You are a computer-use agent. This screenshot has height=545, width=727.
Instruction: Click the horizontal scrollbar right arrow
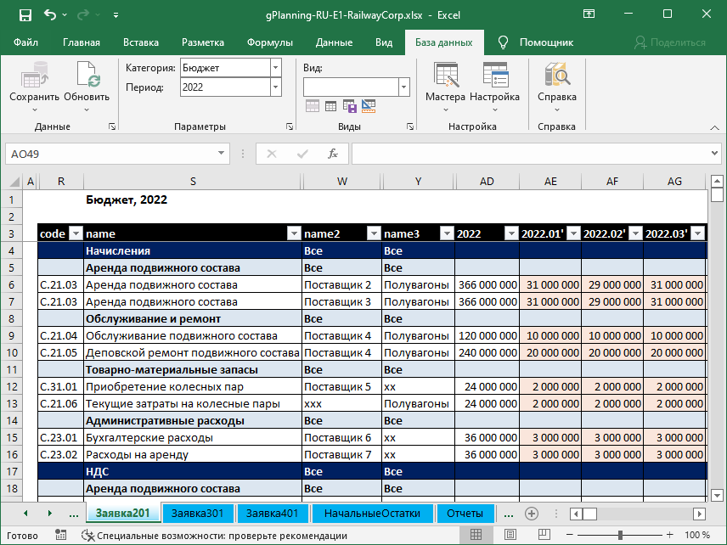pos(700,514)
